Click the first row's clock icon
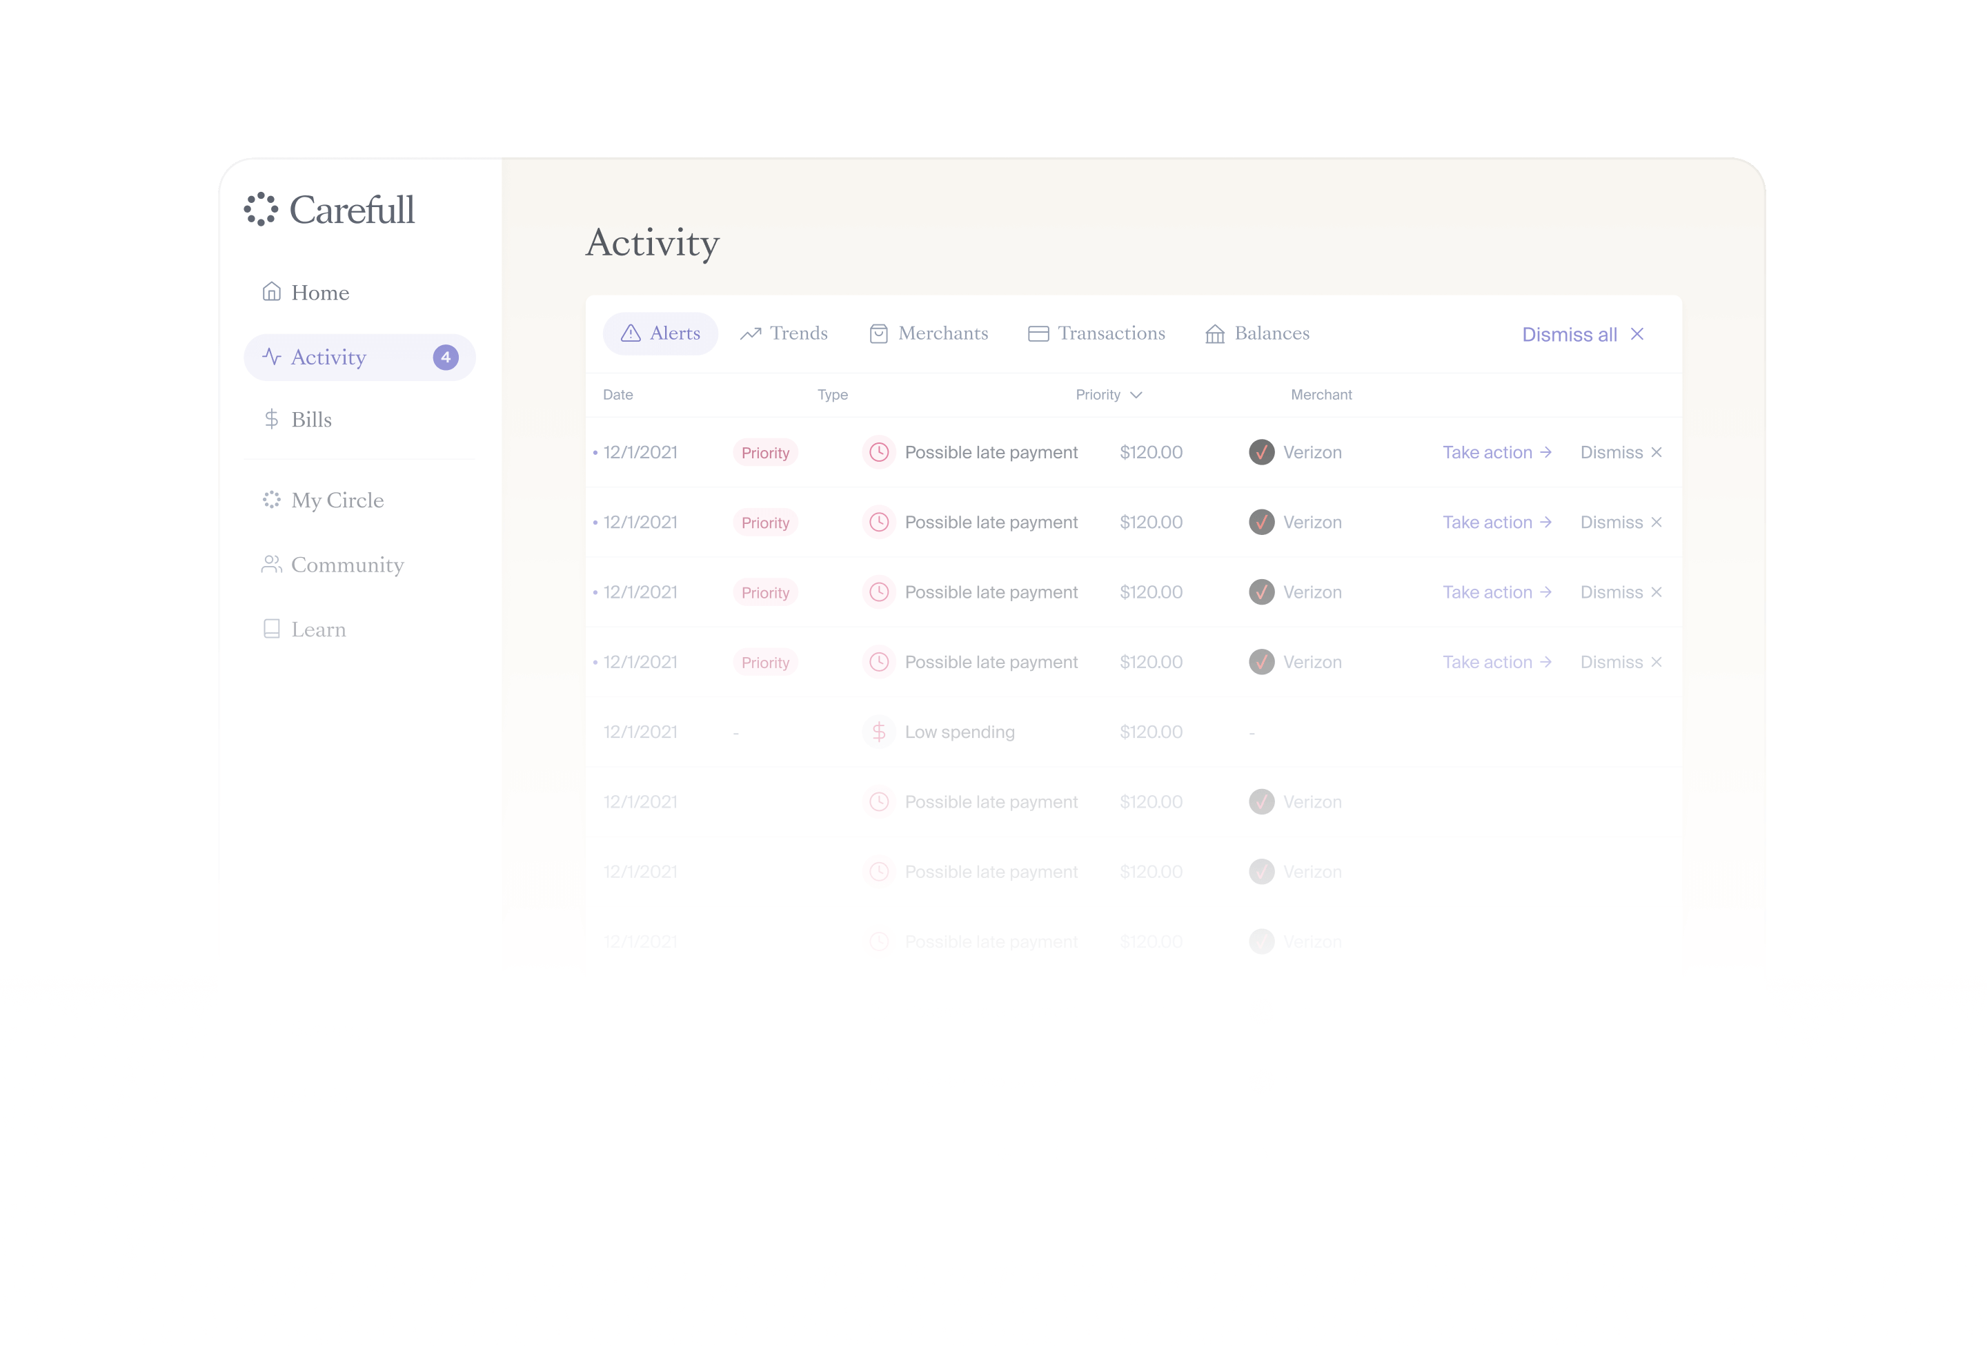The image size is (1987, 1346). (x=878, y=452)
